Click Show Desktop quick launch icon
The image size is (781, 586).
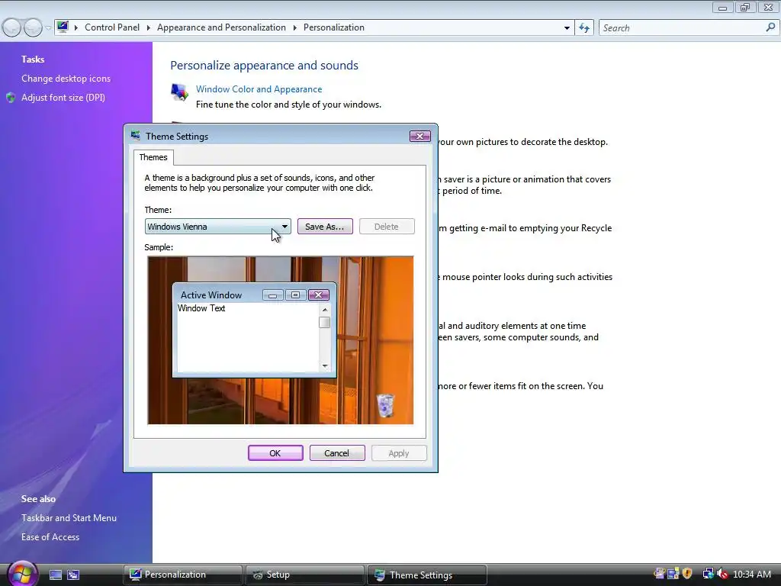point(56,575)
